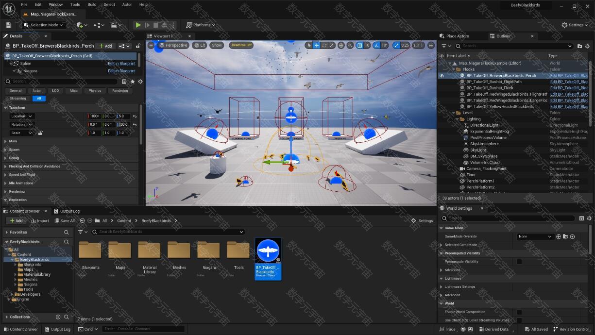Select the rotate gizmo tool in viewport
The image size is (595, 335).
(324, 45)
